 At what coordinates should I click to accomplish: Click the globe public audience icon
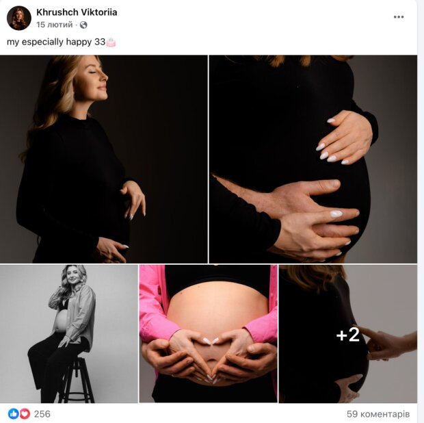(x=83, y=25)
